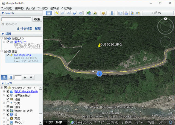Open the 新しい Google Earth link
This screenshot has height=125, width=175.
point(26,92)
